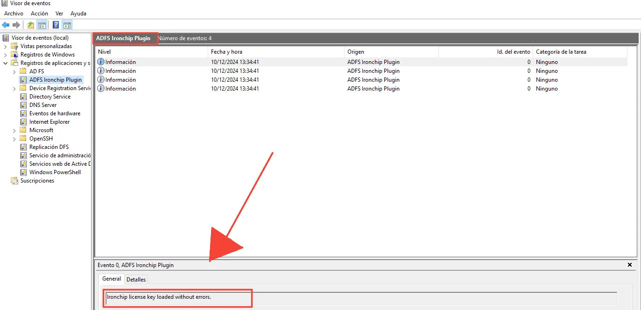Select the Registros de aplicaciones y servicios label
Image resolution: width=641 pixels, height=310 pixels.
point(55,63)
